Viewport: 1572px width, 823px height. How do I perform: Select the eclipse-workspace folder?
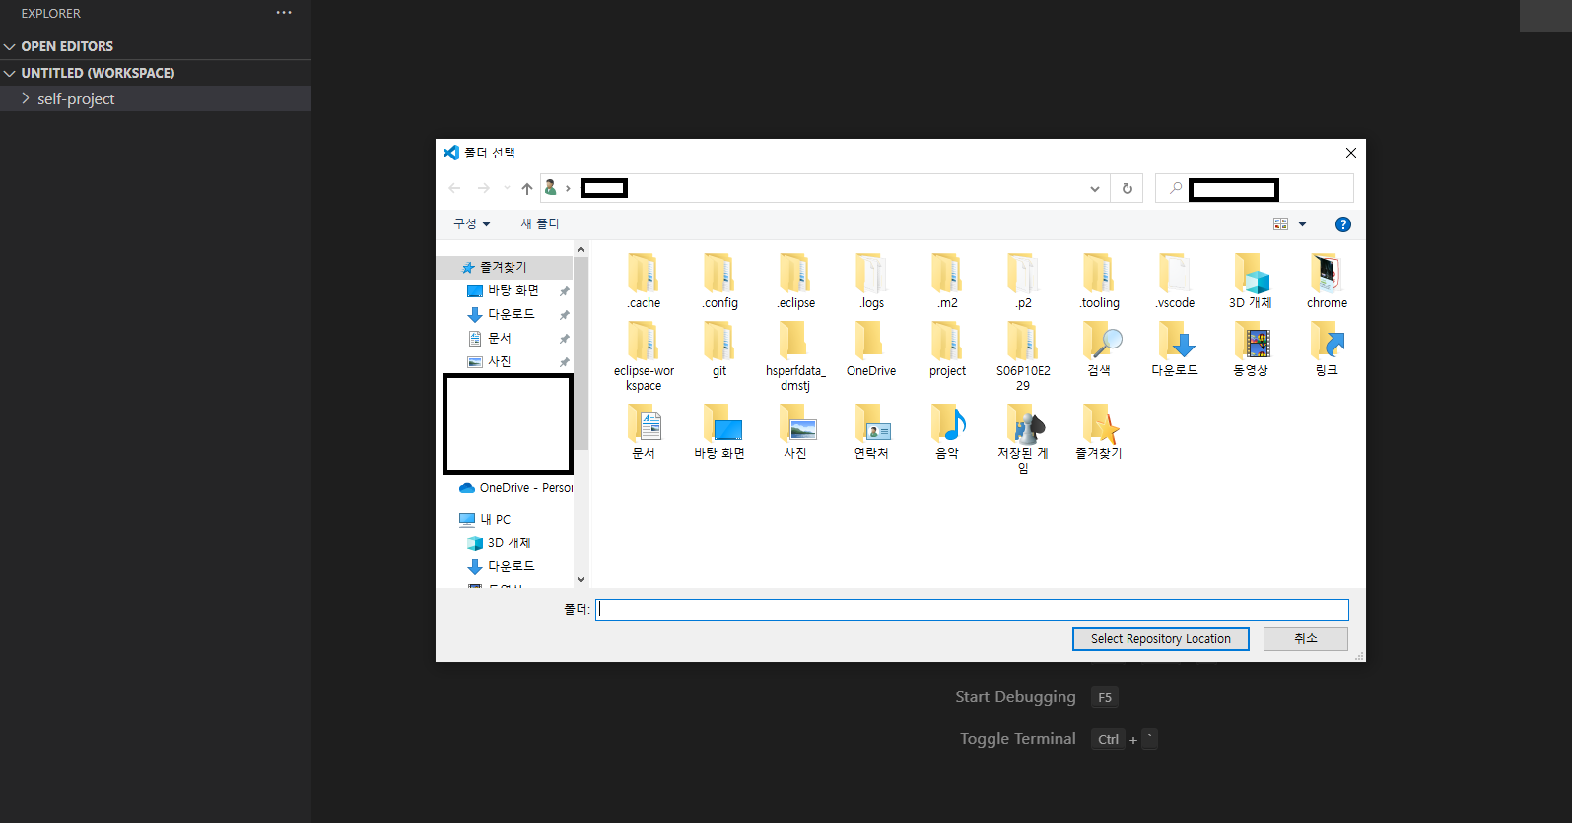pos(644,356)
